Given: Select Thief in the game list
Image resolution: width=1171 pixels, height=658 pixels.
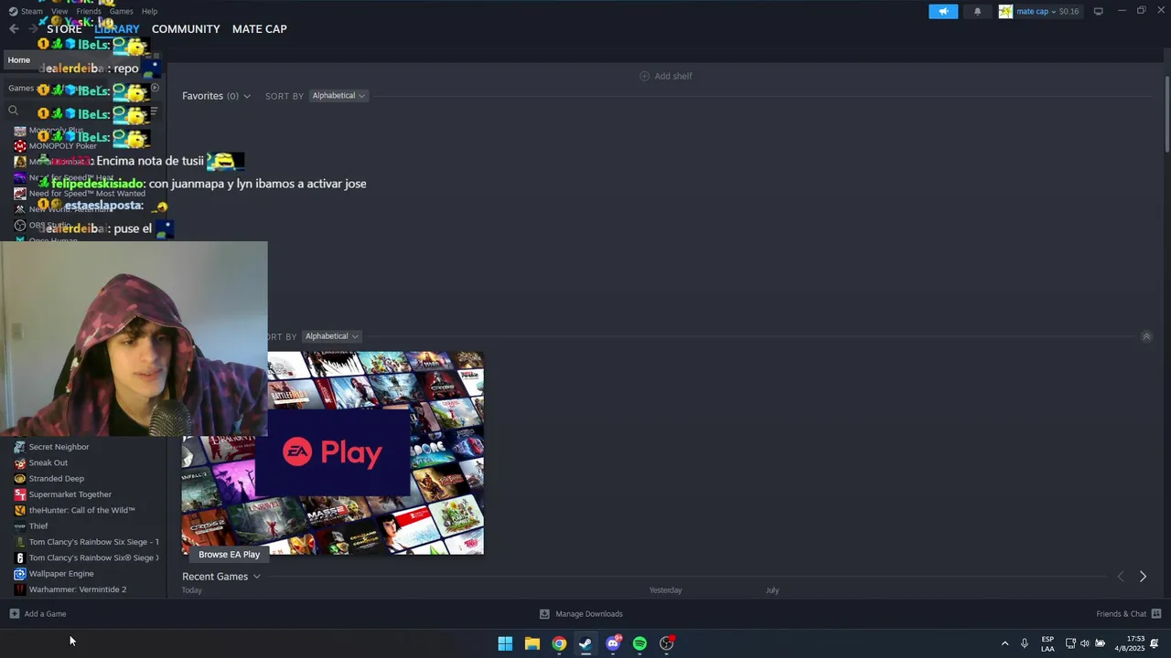Looking at the screenshot, I should coord(38,526).
